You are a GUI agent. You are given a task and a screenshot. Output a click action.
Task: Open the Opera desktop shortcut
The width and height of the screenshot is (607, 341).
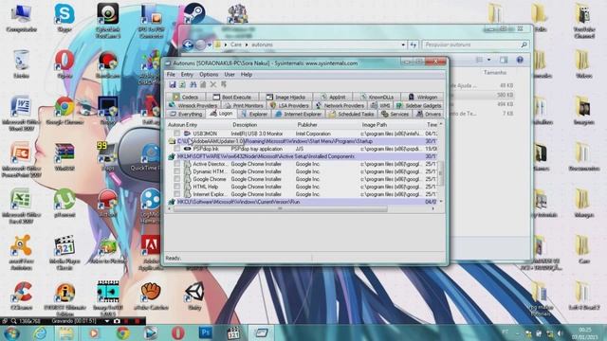[x=64, y=64]
